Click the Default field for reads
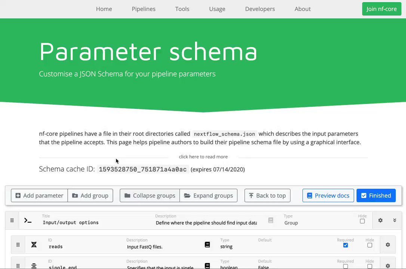 [x=295, y=247]
